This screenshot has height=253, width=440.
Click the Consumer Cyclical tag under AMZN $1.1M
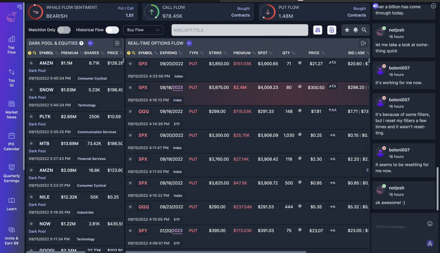tap(92, 79)
